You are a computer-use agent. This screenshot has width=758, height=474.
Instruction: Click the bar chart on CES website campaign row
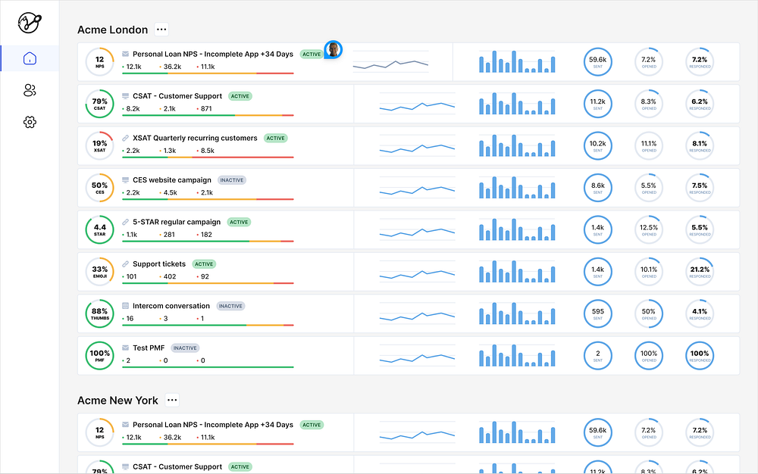pyautogui.click(x=517, y=187)
